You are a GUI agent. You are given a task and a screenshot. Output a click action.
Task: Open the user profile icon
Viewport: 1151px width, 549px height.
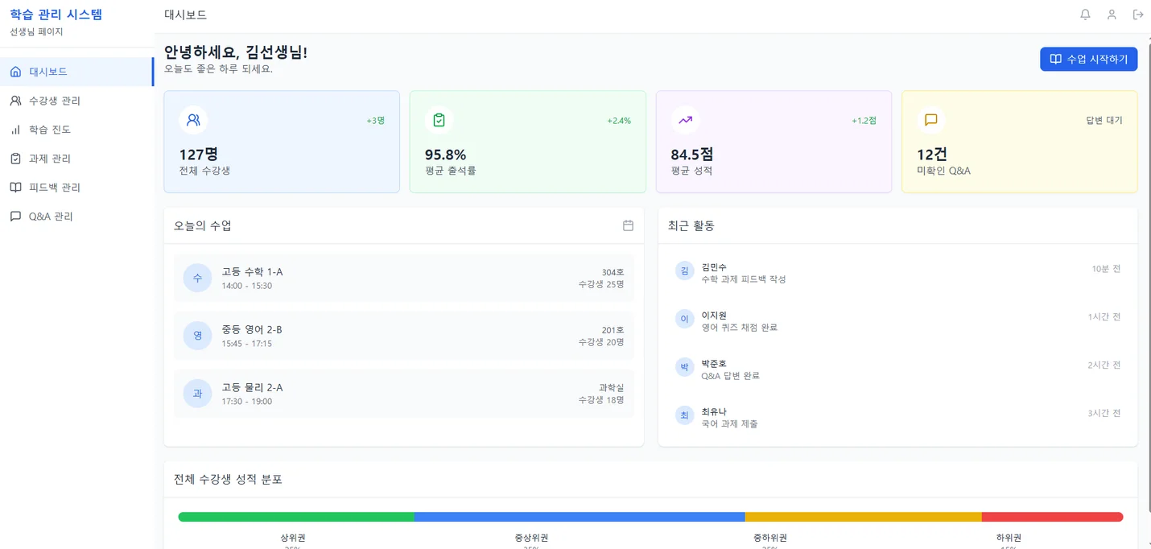coord(1112,14)
